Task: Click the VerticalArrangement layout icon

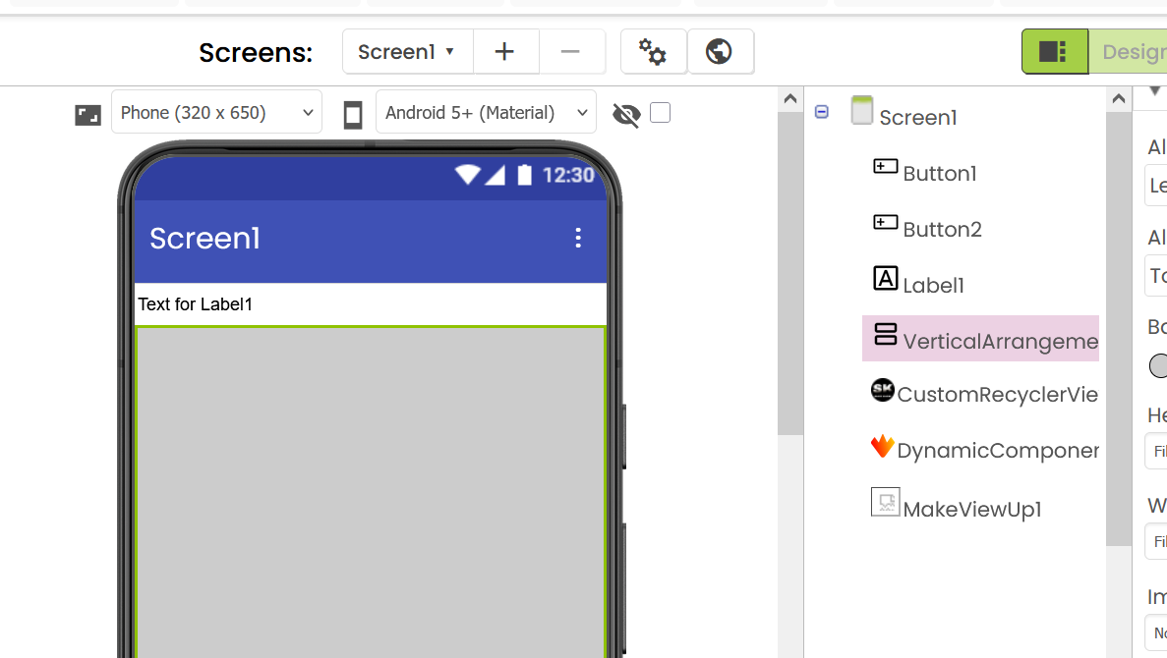Action: [885, 334]
